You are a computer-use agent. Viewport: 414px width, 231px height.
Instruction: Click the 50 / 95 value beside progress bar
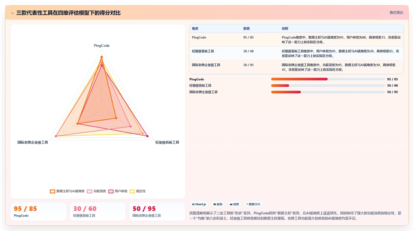click(392, 92)
